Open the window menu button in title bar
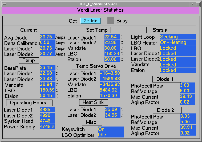This screenshot has height=142, width=202. pyautogui.click(x=4, y=4)
